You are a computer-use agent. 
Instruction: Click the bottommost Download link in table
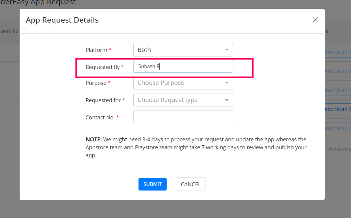click(337, 129)
